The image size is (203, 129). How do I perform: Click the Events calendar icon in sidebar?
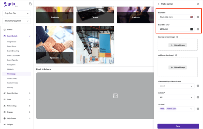(4, 30)
